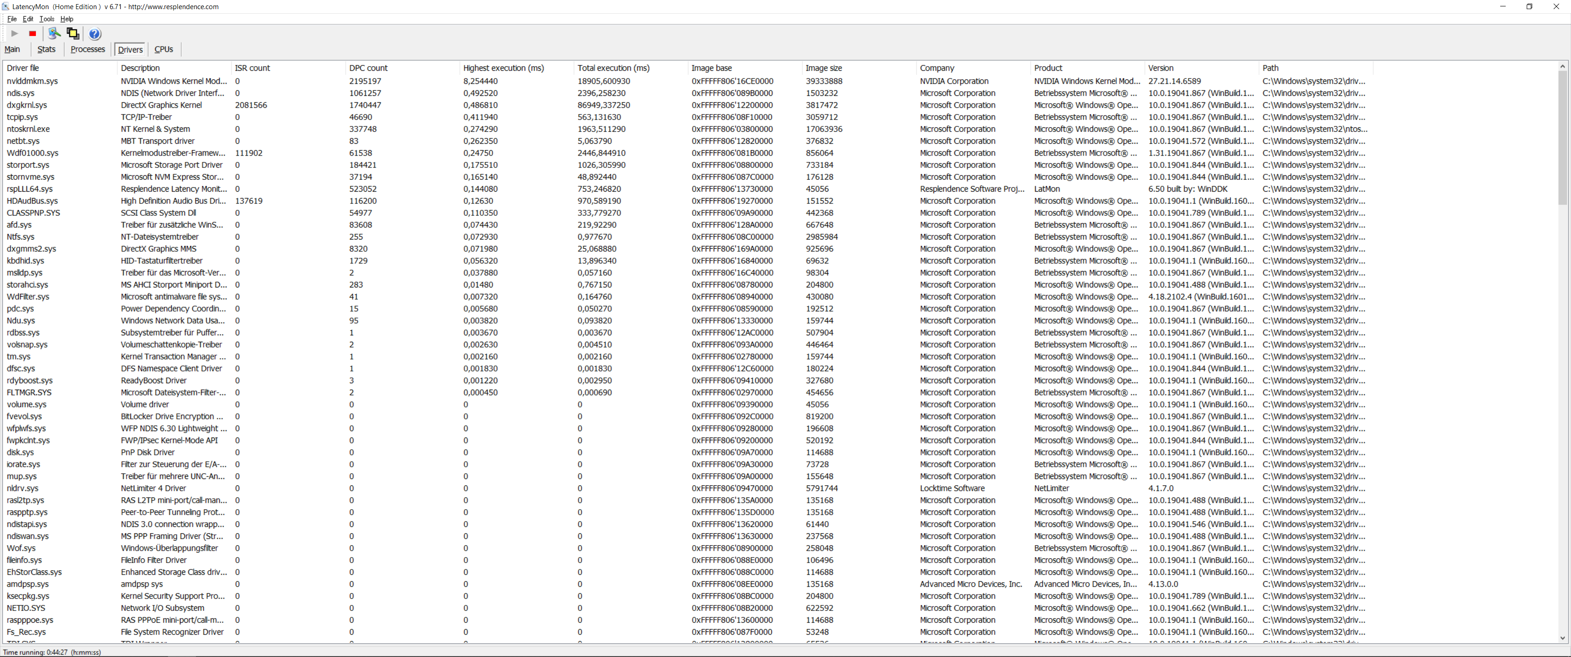Viewport: 1571px width, 657px height.
Task: Open help with the blue question mark icon
Action: pos(95,33)
